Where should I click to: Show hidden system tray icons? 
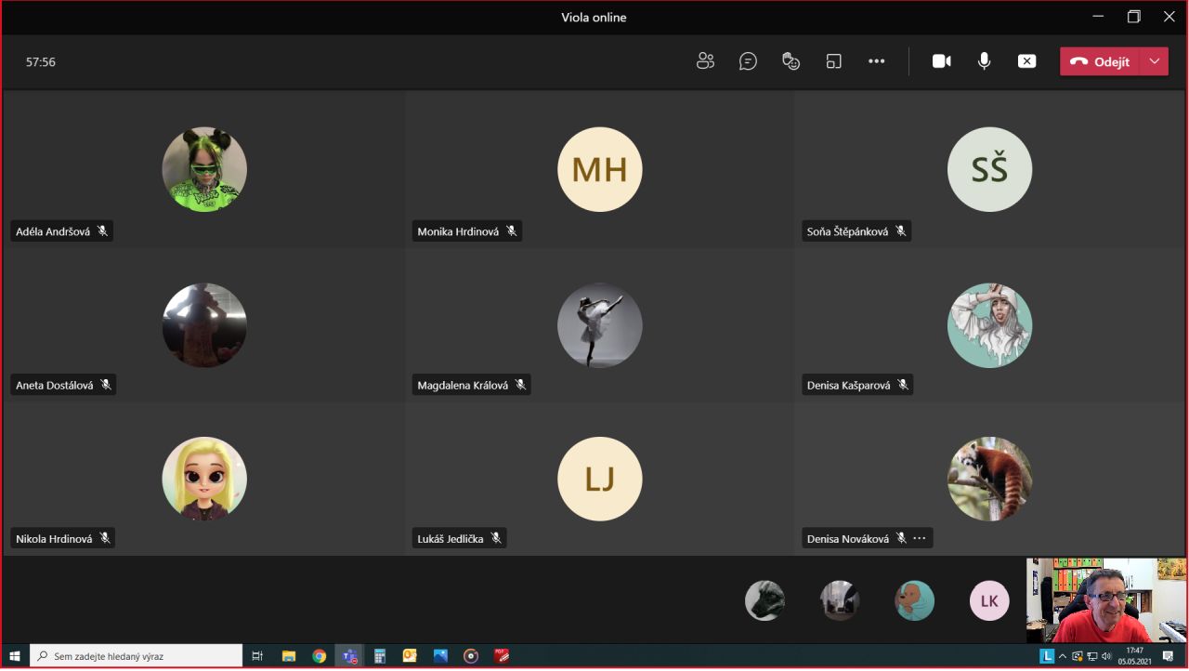click(x=1063, y=656)
